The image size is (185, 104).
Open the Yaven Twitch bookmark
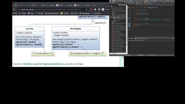[31, 13]
